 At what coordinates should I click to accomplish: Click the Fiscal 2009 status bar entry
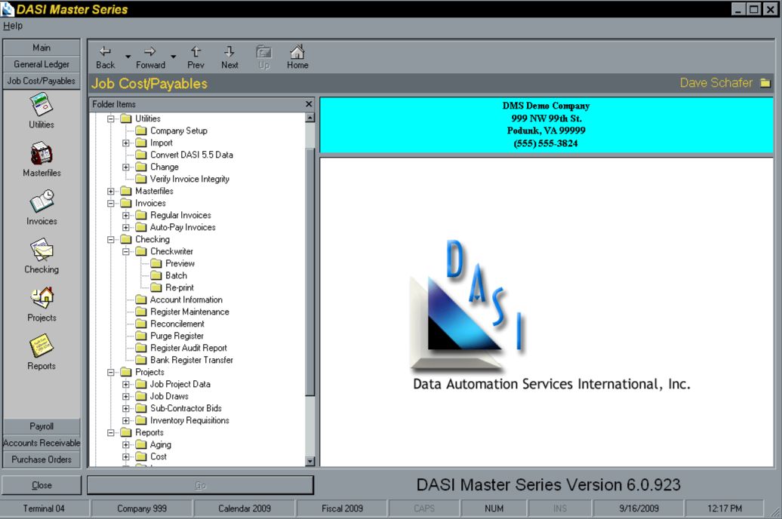coord(342,508)
